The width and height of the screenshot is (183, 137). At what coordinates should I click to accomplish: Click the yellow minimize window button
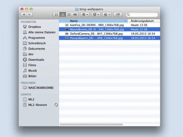click(27, 9)
